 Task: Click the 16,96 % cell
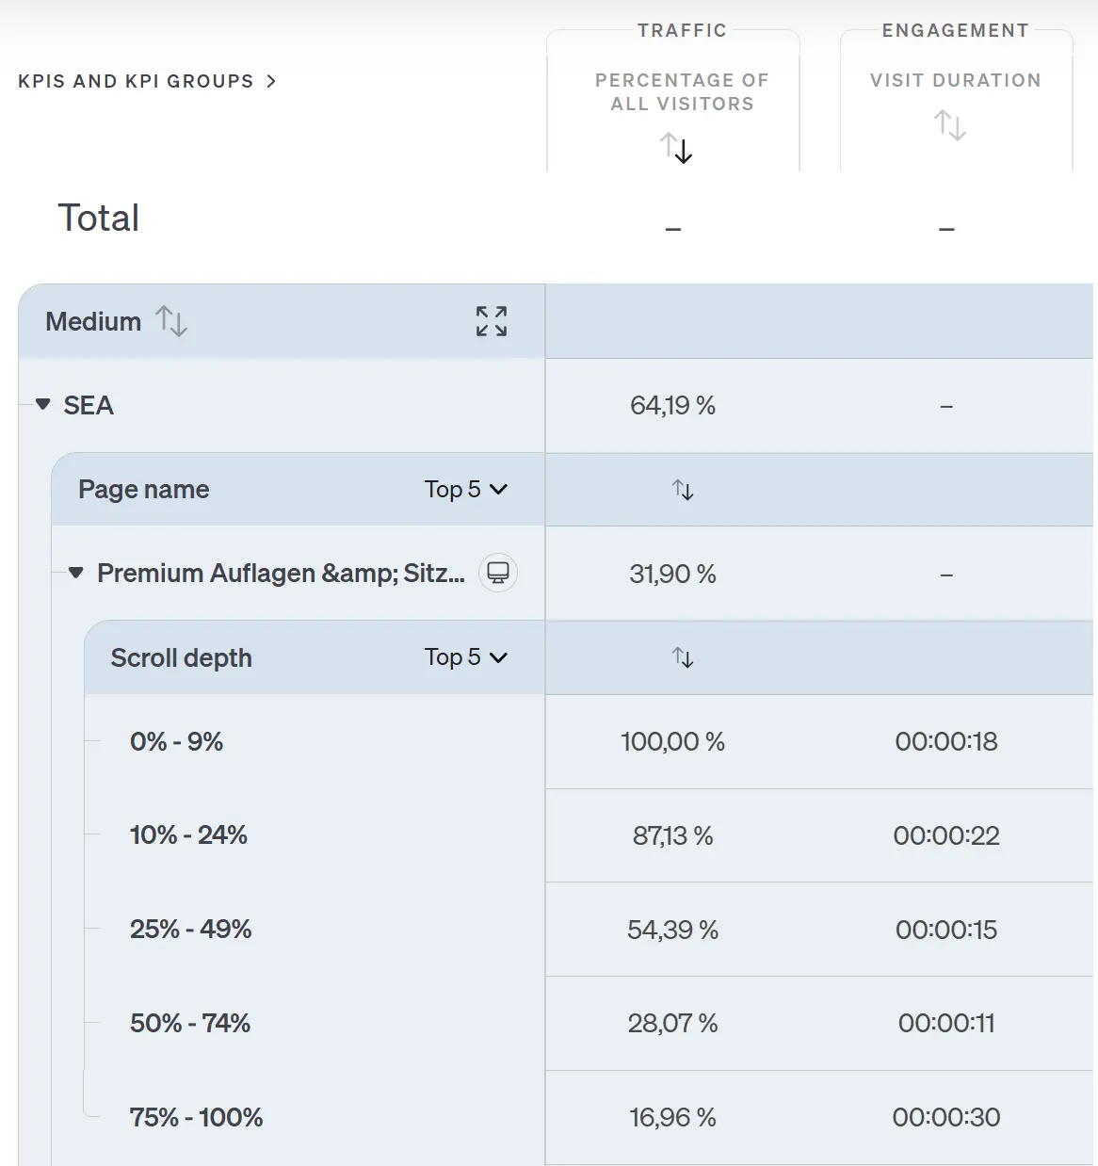(x=672, y=1117)
